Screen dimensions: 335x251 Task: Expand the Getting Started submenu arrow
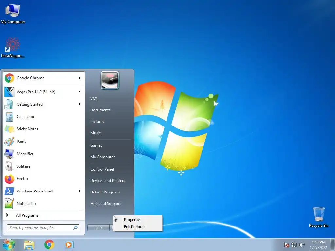(80, 104)
